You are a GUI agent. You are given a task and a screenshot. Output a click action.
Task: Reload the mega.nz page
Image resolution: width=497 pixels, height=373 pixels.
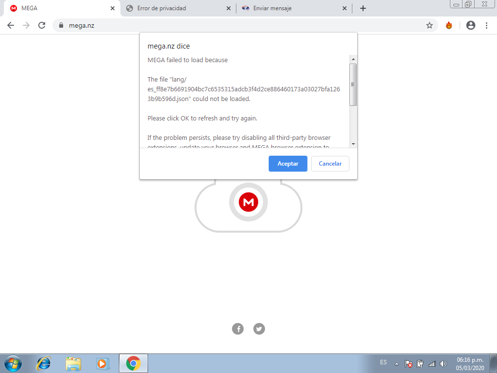click(x=42, y=25)
